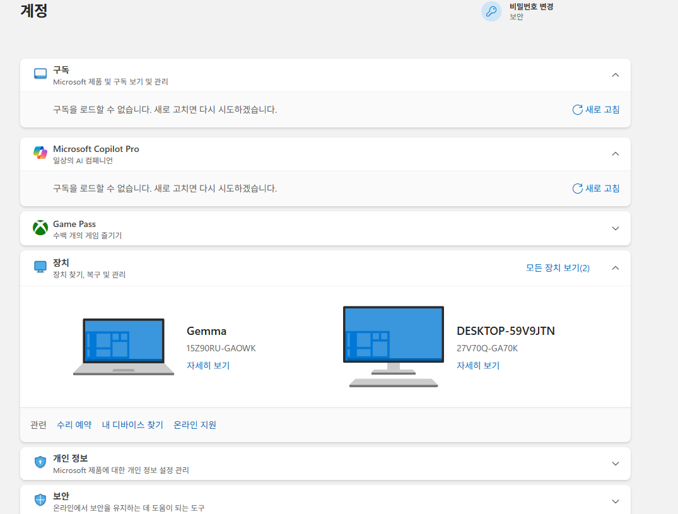Click 새로 고침 in the 구독 section
Viewport: 678px width, 514px height.
(x=596, y=109)
